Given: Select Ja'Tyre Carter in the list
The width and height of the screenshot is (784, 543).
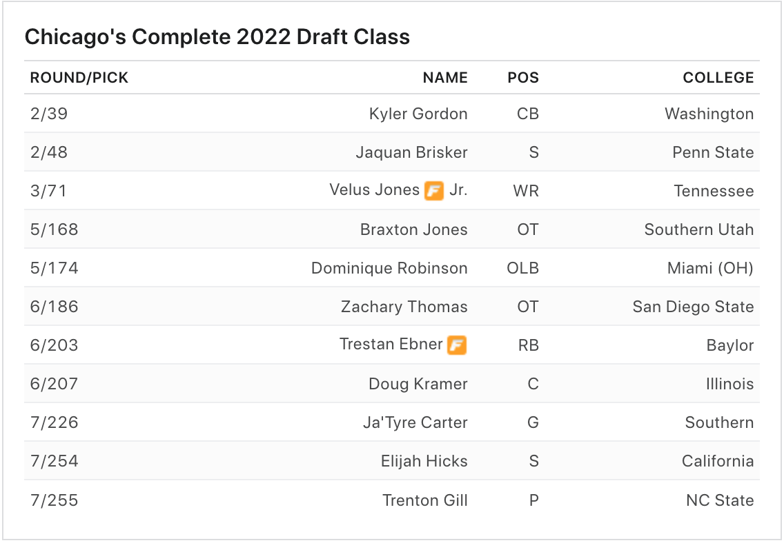Looking at the screenshot, I should (415, 422).
